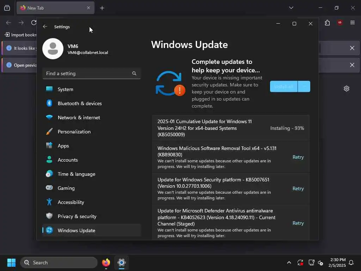Screen dimensions: 361x271
Task: Click the Settings taskbar icon
Action: [x=122, y=263]
